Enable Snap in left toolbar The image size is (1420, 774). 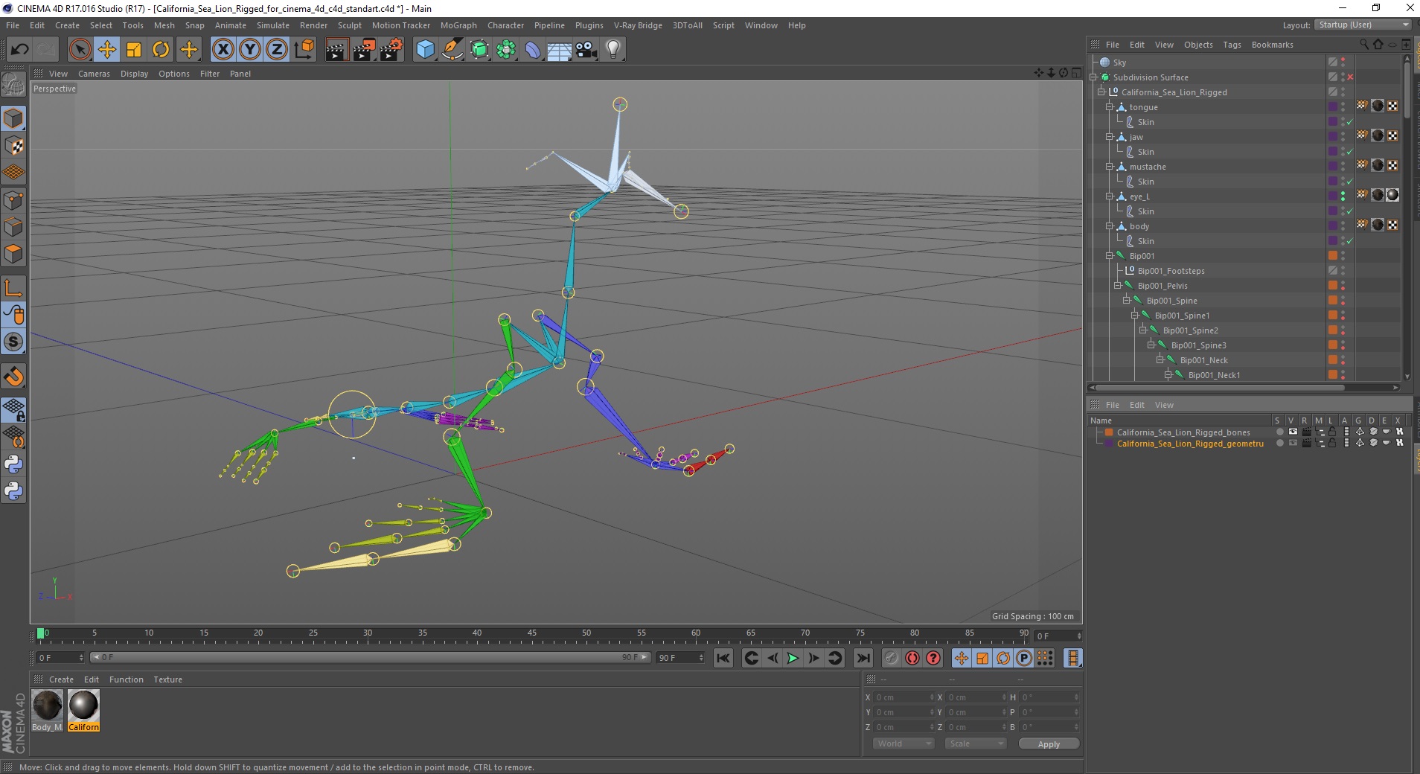(x=13, y=377)
